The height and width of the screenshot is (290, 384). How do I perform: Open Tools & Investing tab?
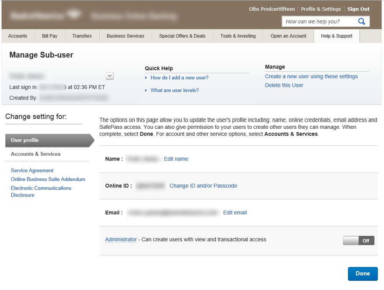pos(238,36)
